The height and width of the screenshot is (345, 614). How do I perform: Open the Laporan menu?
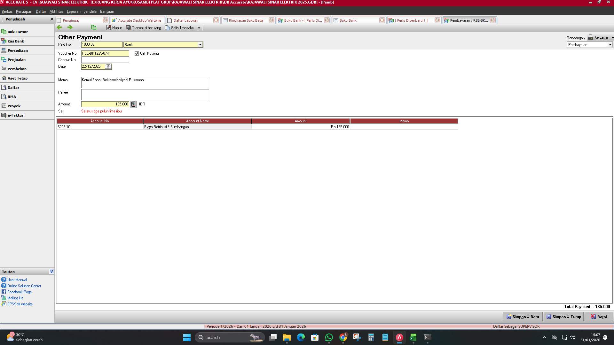[x=74, y=11]
